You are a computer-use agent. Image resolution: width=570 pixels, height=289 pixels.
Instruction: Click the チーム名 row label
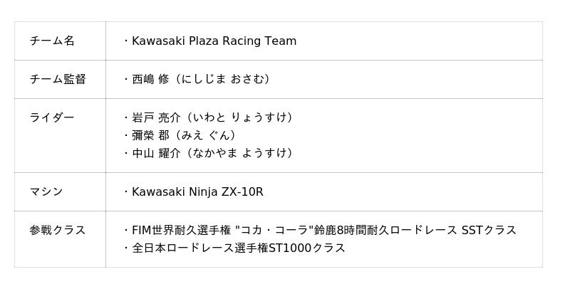click(52, 41)
